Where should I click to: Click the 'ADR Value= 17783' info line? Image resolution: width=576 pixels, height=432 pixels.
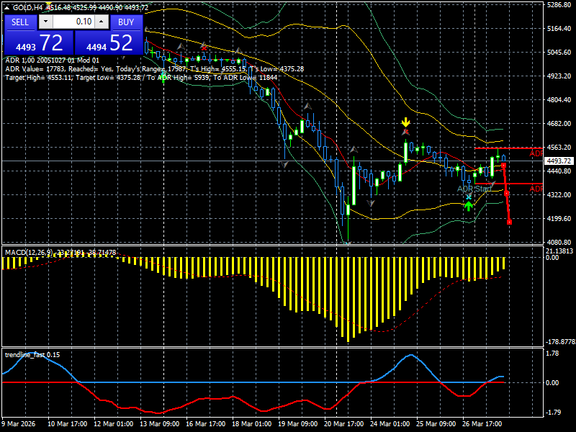(154, 68)
